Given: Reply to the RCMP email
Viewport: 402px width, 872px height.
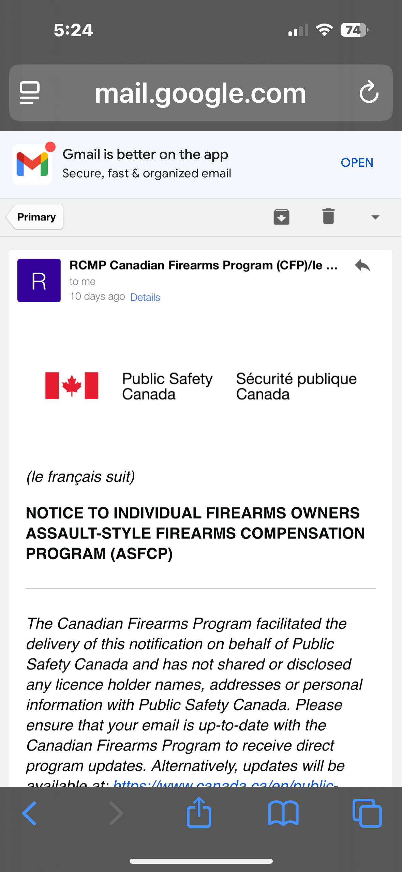Looking at the screenshot, I should [x=362, y=265].
